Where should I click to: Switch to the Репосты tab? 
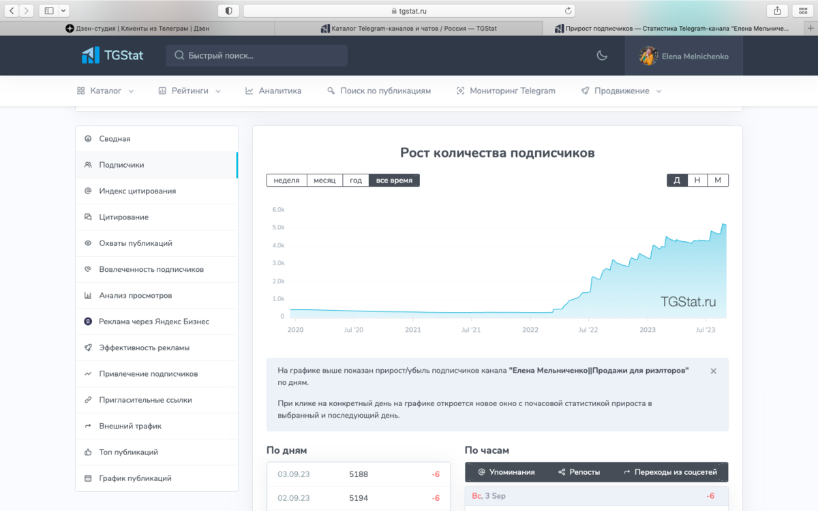[x=579, y=472]
